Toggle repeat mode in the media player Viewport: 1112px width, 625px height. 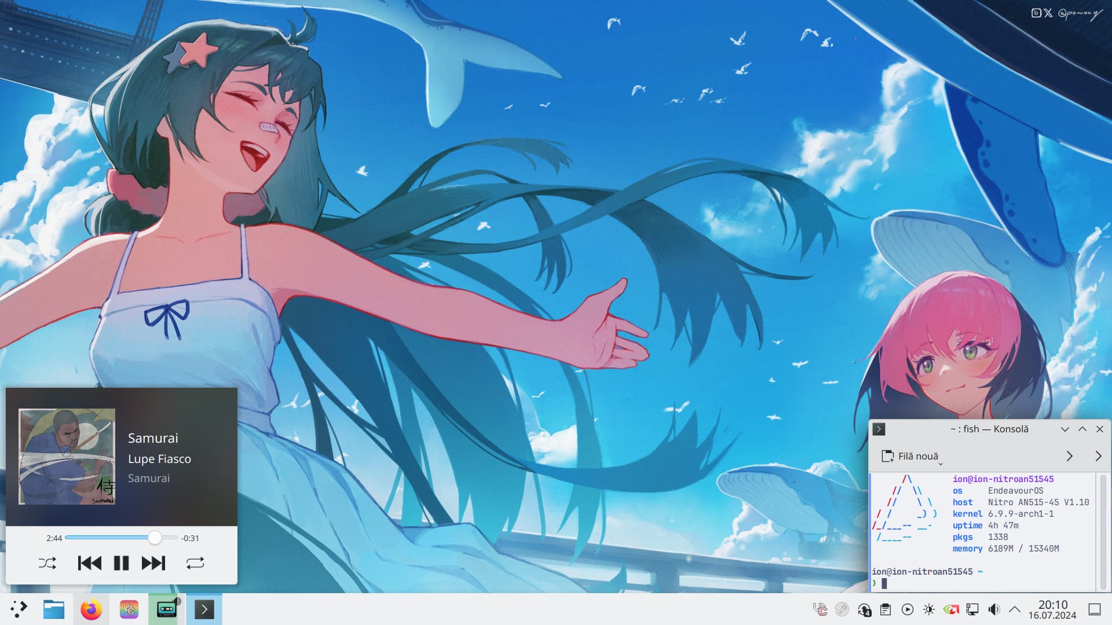coord(195,563)
